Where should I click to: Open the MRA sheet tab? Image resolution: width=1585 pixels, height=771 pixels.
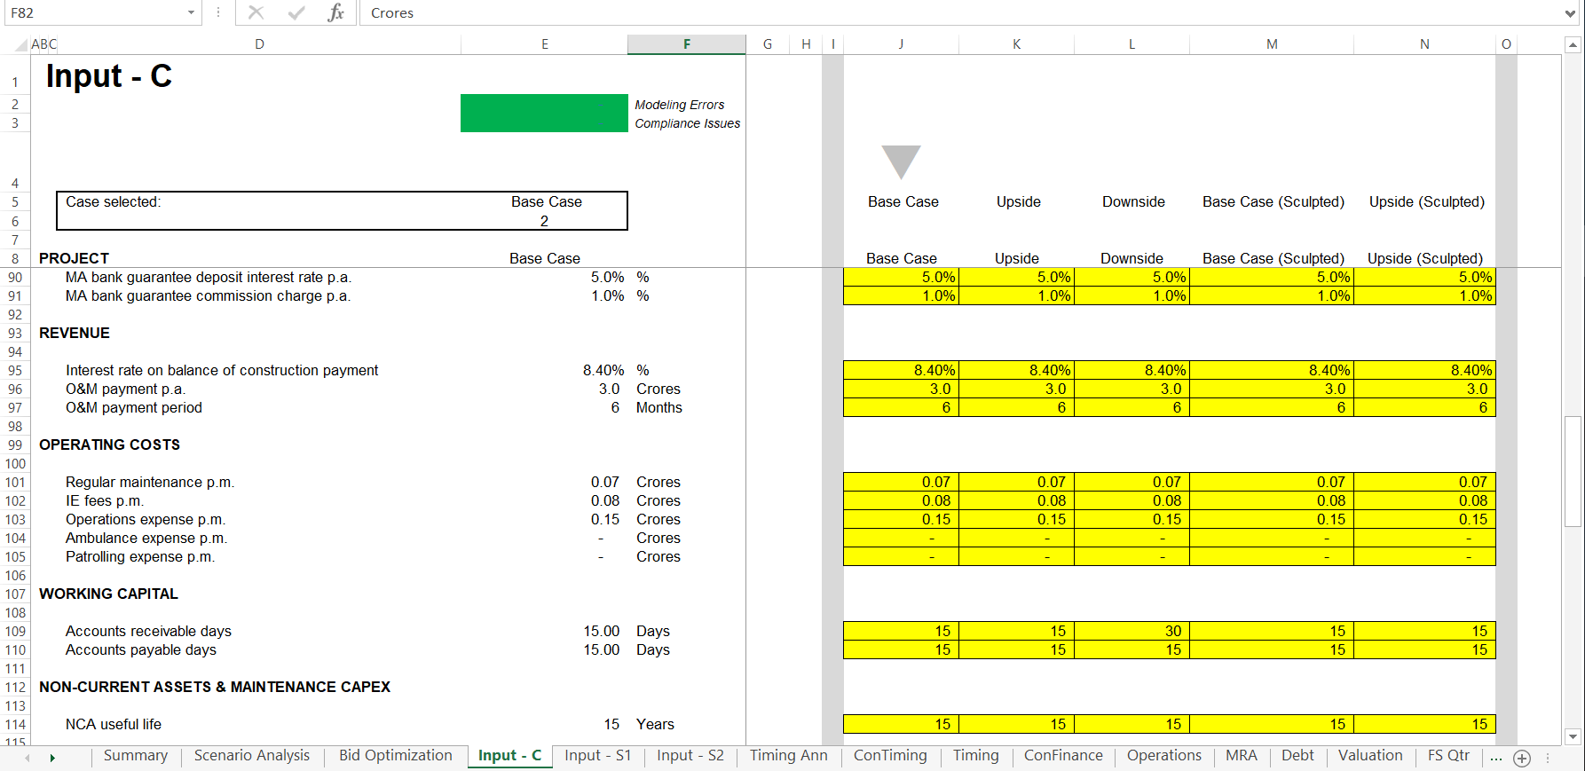[x=1242, y=756]
